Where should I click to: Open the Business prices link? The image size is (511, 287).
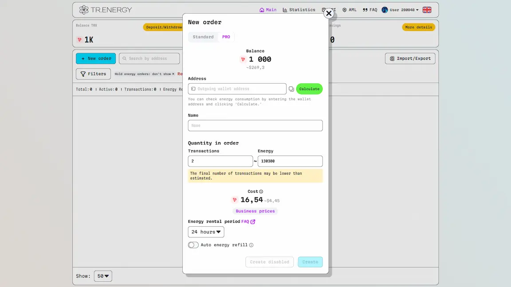point(255,211)
